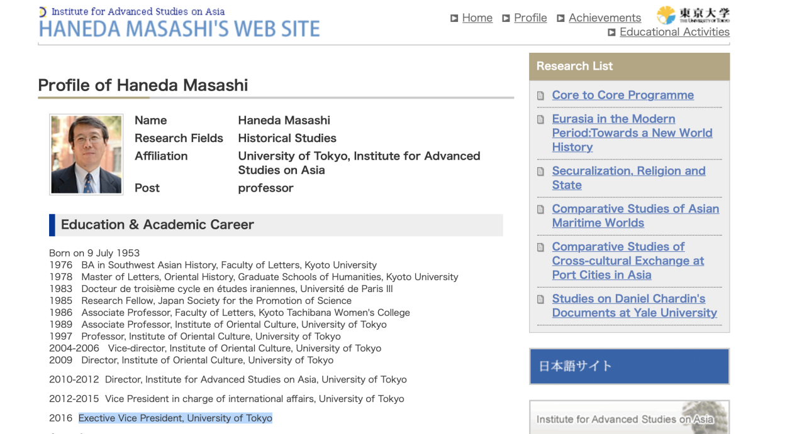Click the 'Institute for Advanced Studies on Asia' header text

(138, 11)
